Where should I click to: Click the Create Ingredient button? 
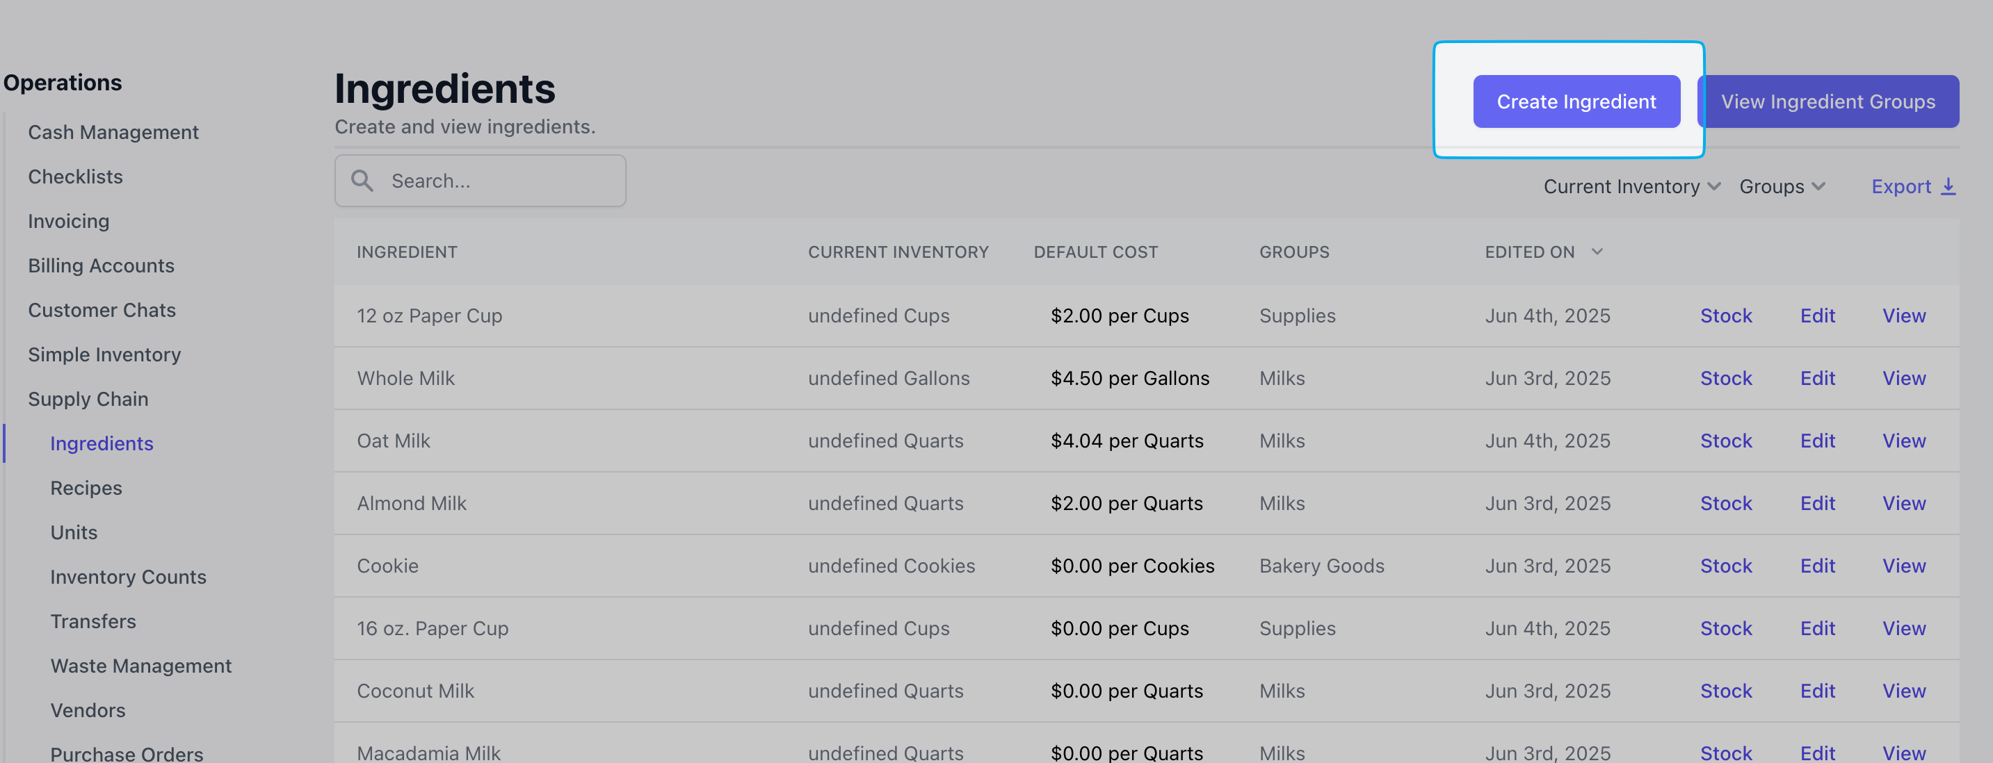1576,101
